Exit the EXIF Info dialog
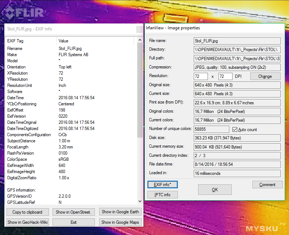Screen dimensions: 289x235 coord(74,222)
